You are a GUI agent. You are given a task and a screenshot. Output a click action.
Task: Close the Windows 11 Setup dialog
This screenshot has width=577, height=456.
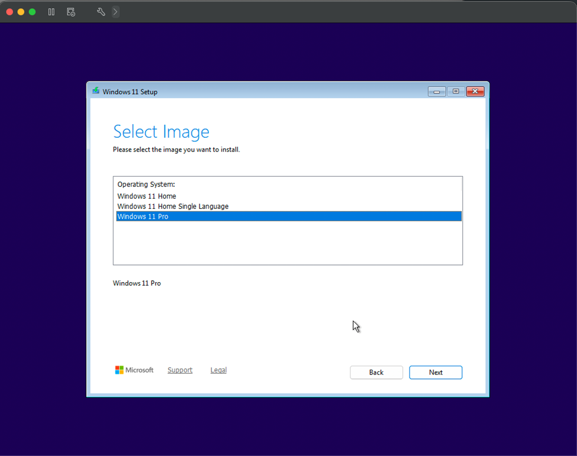click(x=475, y=92)
